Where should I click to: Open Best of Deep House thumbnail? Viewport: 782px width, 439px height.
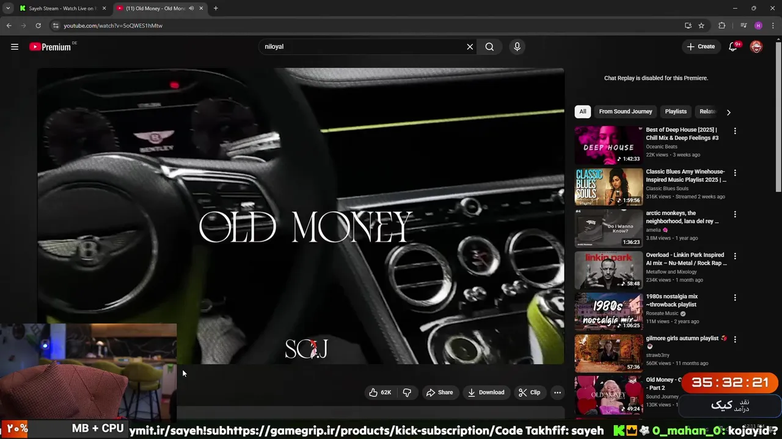click(x=608, y=145)
